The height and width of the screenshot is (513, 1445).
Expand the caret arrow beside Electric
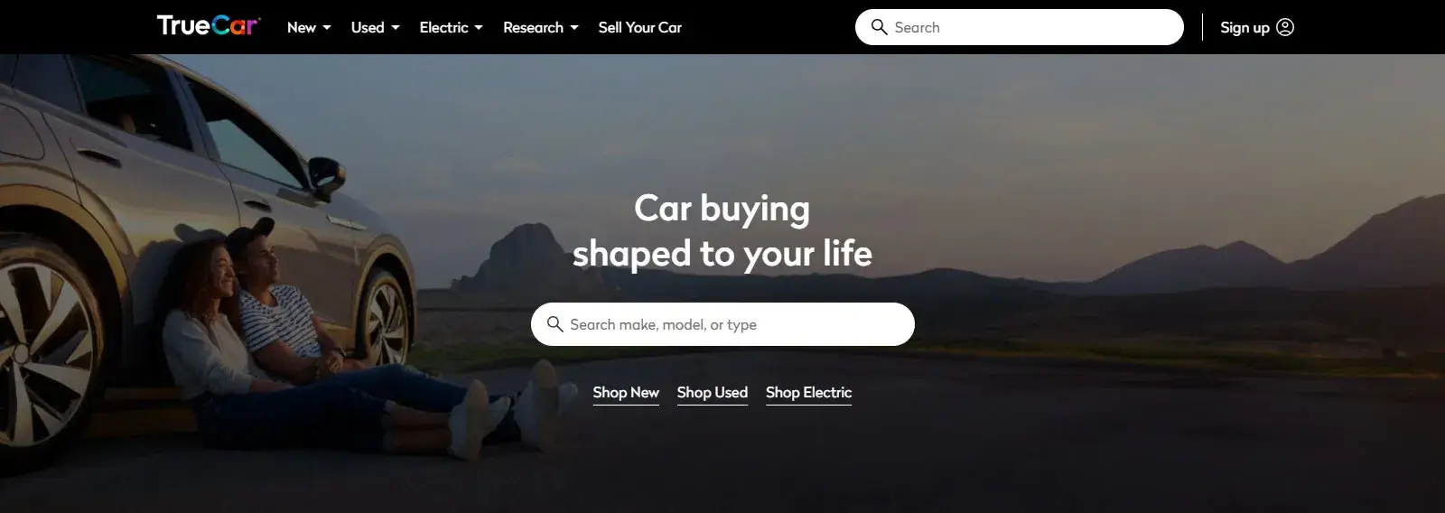click(479, 28)
